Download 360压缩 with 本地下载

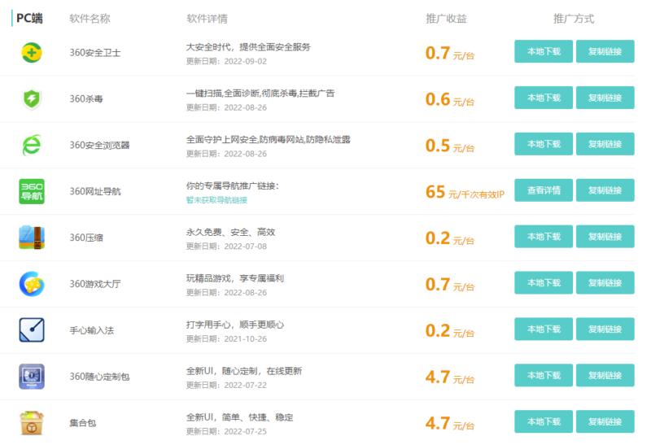[544, 237]
